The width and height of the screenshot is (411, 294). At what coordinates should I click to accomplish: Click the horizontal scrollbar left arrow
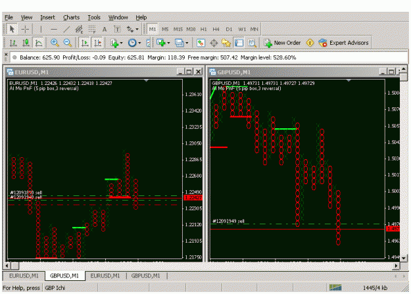click(7, 266)
